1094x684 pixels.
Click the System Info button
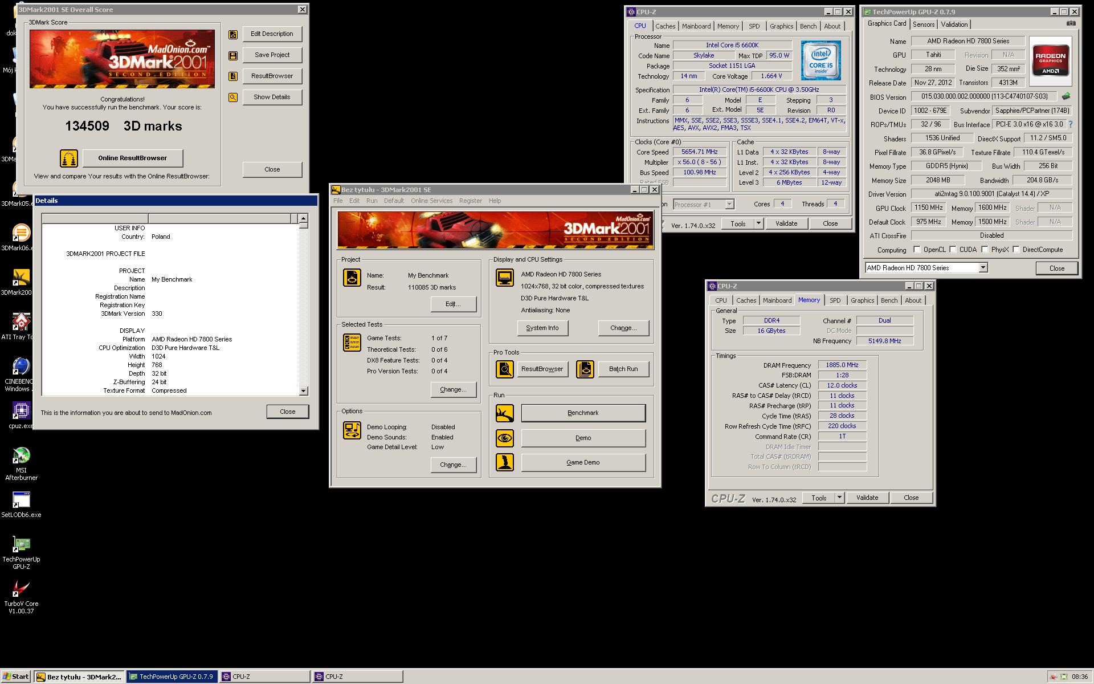[542, 328]
